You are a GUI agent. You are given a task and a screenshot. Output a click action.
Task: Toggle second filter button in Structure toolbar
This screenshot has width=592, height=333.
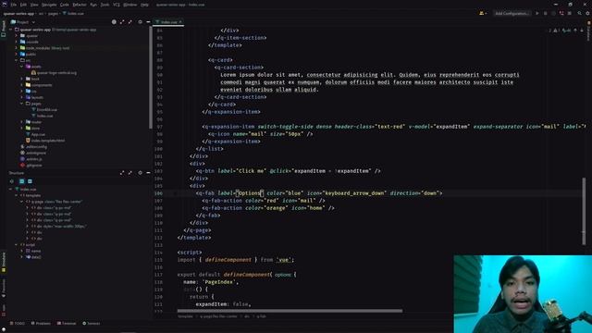tap(21, 181)
